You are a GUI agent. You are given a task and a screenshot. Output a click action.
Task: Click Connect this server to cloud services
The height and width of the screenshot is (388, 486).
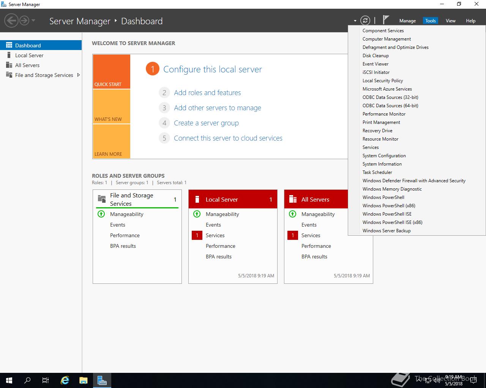[x=228, y=138]
